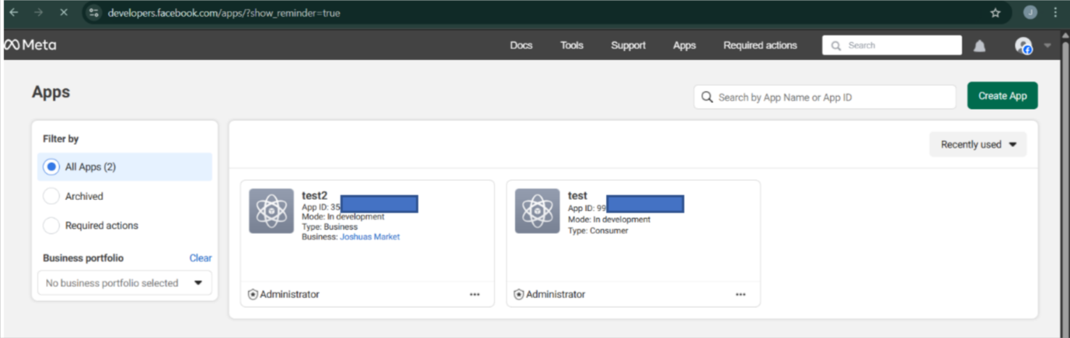Clear the business portfolio filter
Image resolution: width=1070 pixels, height=338 pixels.
(201, 258)
